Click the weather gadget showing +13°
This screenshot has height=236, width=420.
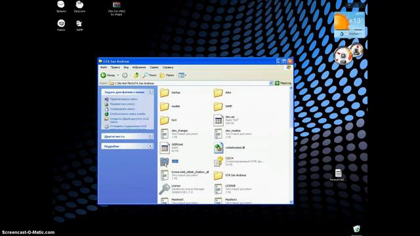tap(349, 25)
